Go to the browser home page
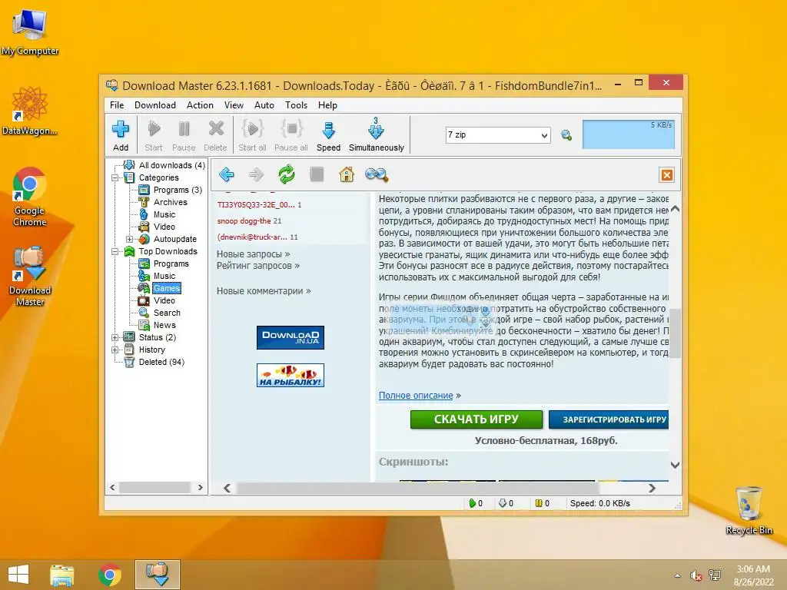This screenshot has height=590, width=787. 347,174
